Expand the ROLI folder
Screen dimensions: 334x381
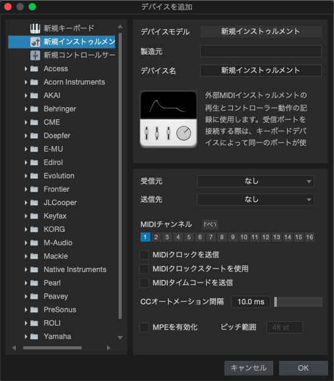pyautogui.click(x=26, y=323)
